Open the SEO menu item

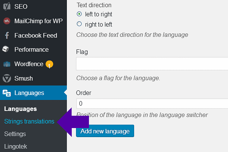click(21, 6)
